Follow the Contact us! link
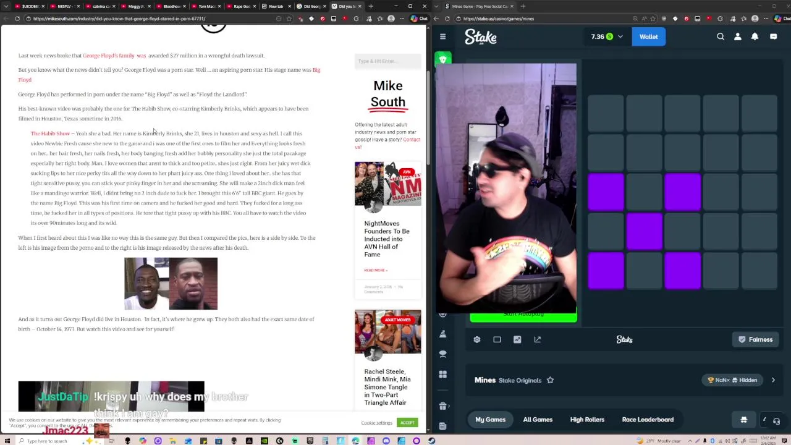791x445 pixels. 387,143
